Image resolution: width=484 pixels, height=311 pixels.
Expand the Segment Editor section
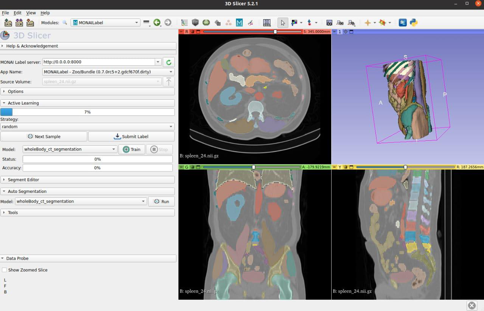click(x=87, y=180)
